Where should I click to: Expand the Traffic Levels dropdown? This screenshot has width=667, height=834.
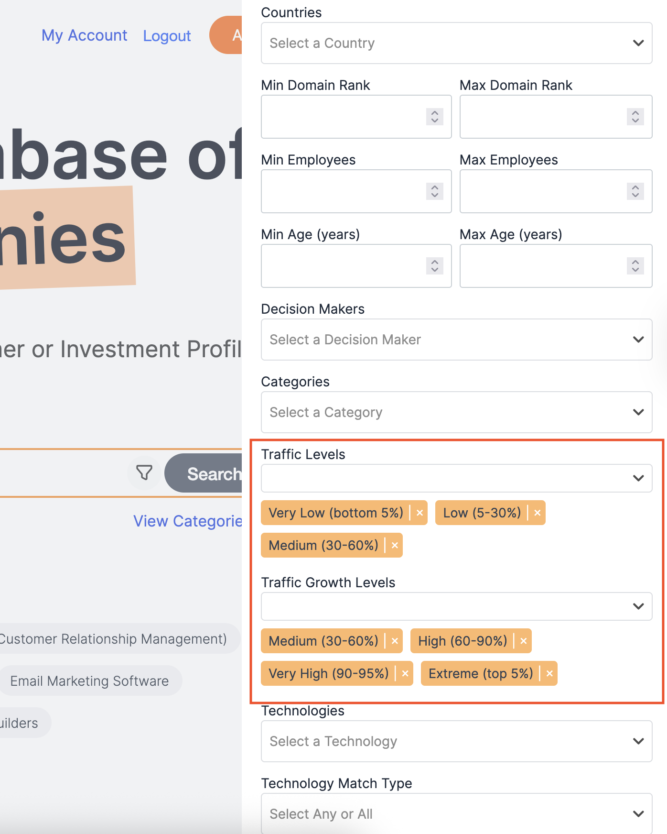click(x=457, y=478)
